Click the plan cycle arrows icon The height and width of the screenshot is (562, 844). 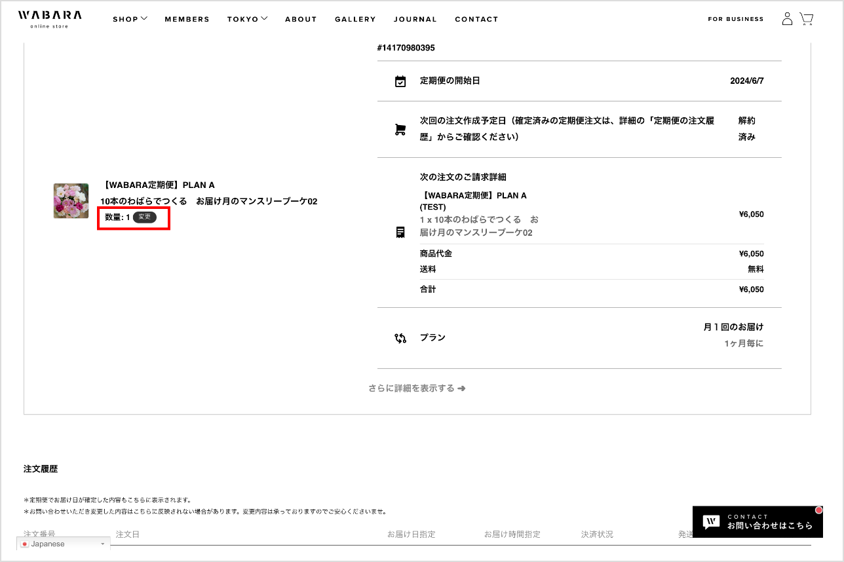(400, 338)
